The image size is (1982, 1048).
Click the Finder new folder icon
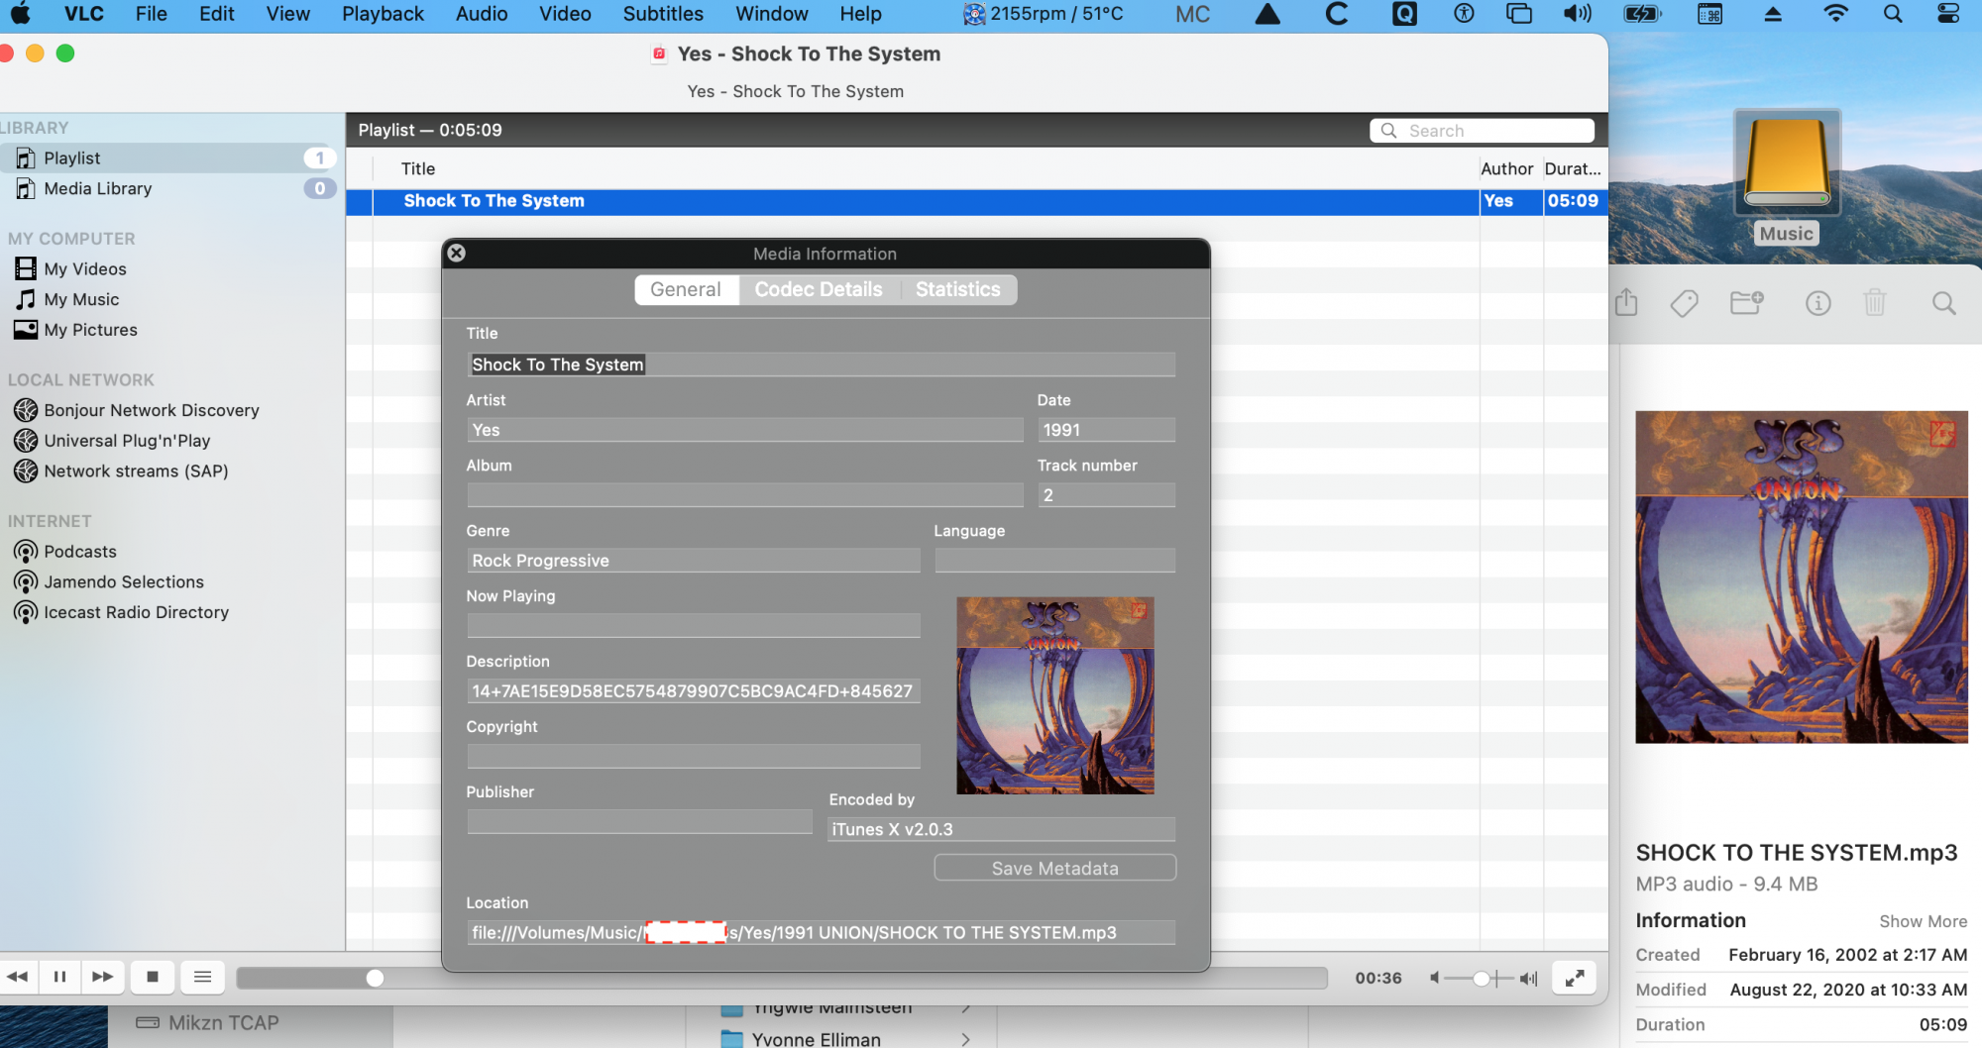[1747, 302]
